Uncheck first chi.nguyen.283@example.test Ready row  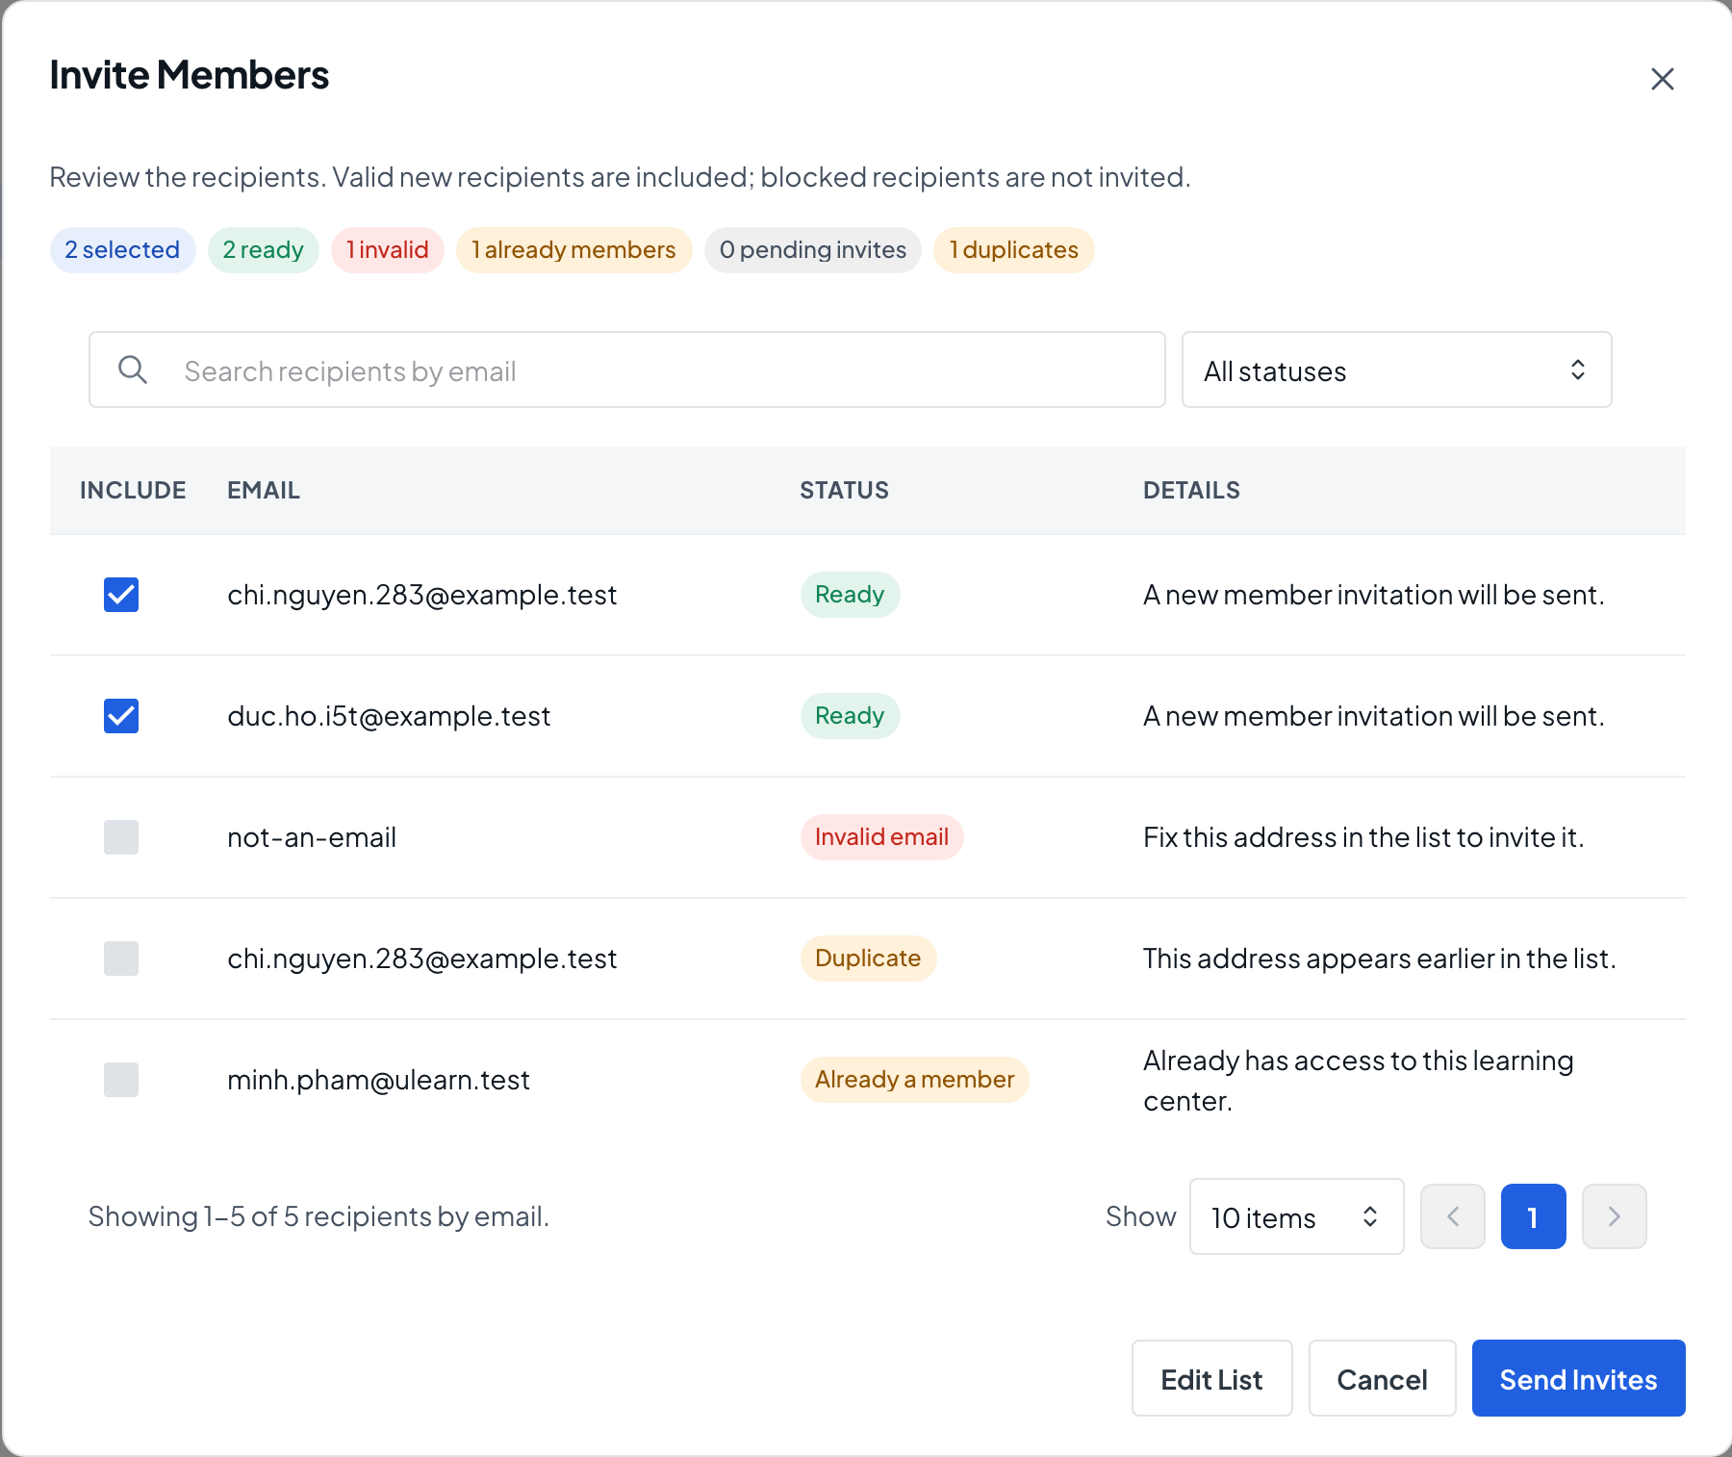tap(121, 595)
